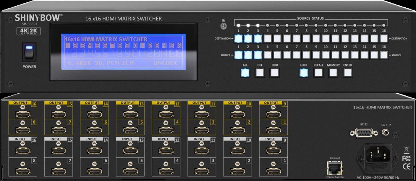Click Source Status LED 1
Screen dimensions: 416x181
coord(238,25)
